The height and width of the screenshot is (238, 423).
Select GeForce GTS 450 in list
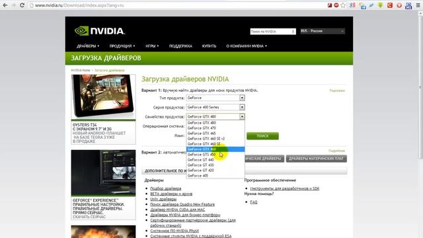(215, 155)
